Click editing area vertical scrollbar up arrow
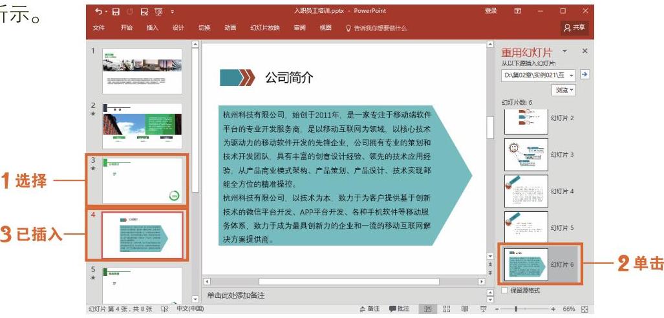 point(490,44)
